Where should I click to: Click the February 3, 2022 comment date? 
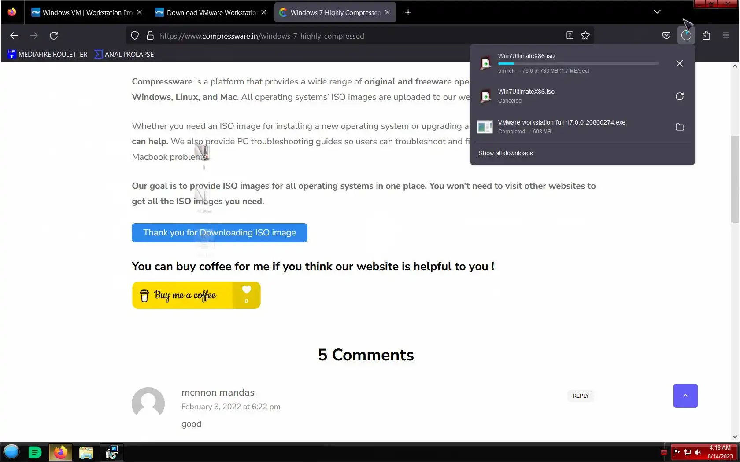231,407
